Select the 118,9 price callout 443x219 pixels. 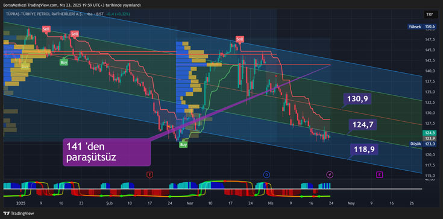(x=364, y=150)
